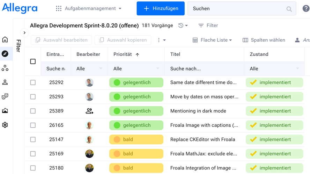Click the assignee avatar in row 25292
The width and height of the screenshot is (310, 174).
pos(89,82)
